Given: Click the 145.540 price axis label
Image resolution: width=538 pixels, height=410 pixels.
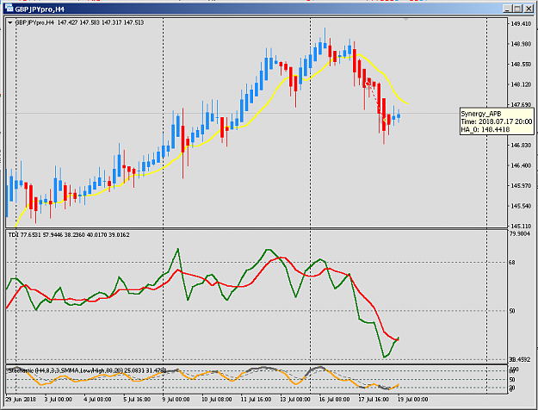Looking at the screenshot, I should tap(521, 206).
